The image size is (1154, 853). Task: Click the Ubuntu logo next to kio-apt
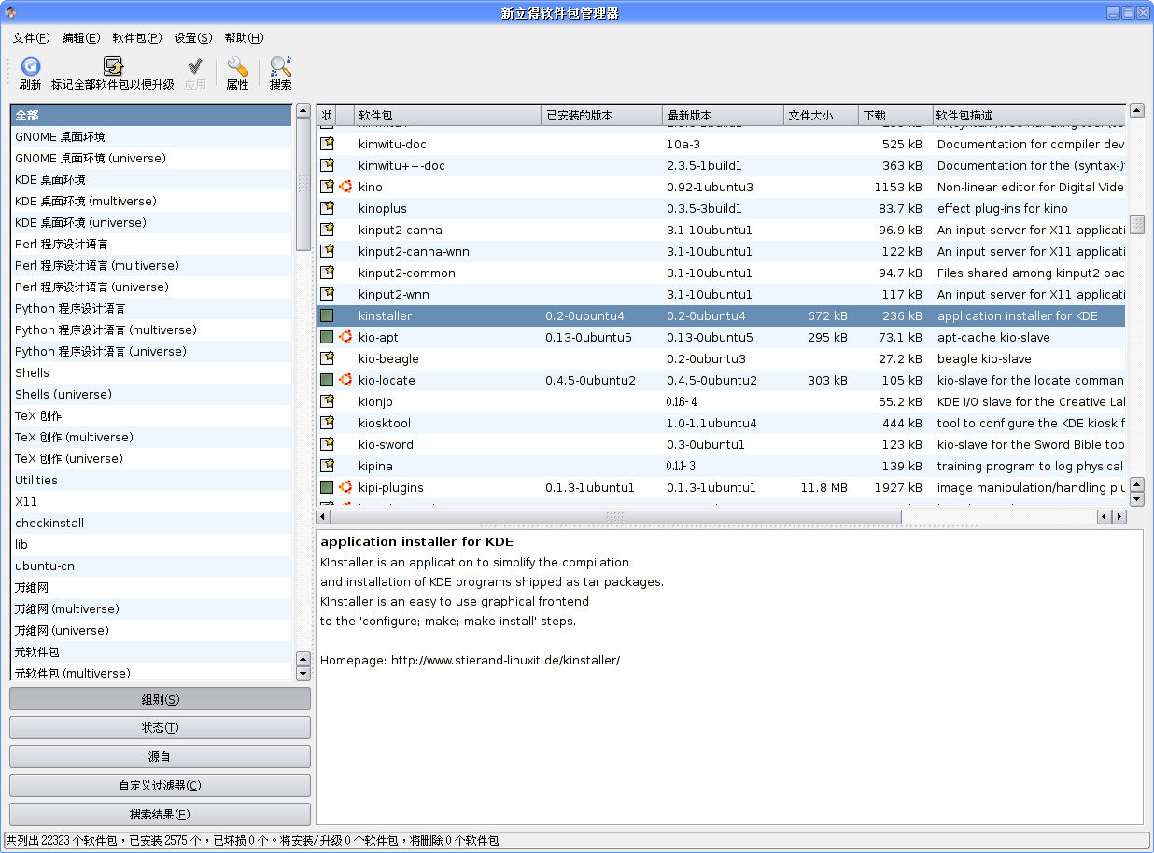click(x=345, y=337)
